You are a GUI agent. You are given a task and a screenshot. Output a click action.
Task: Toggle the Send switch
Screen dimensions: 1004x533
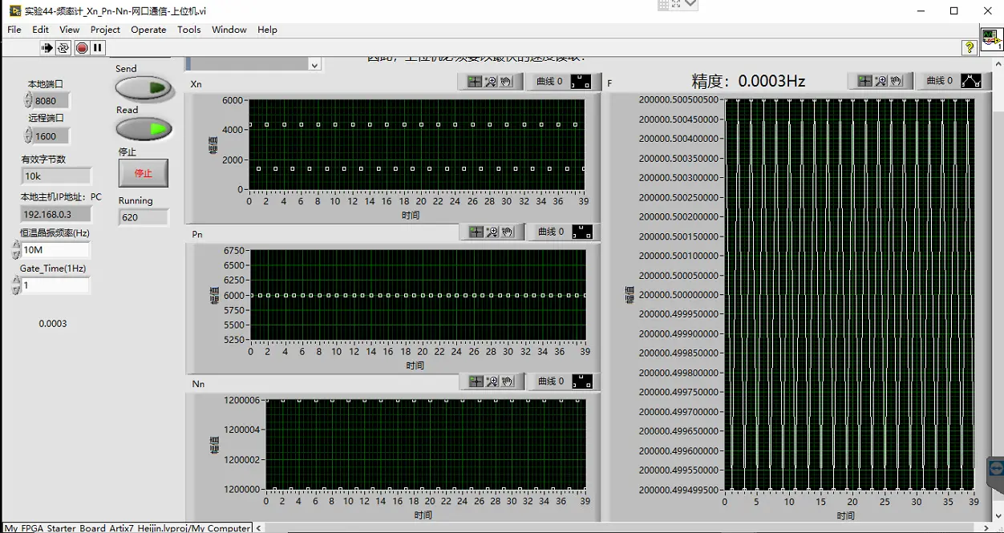point(144,87)
